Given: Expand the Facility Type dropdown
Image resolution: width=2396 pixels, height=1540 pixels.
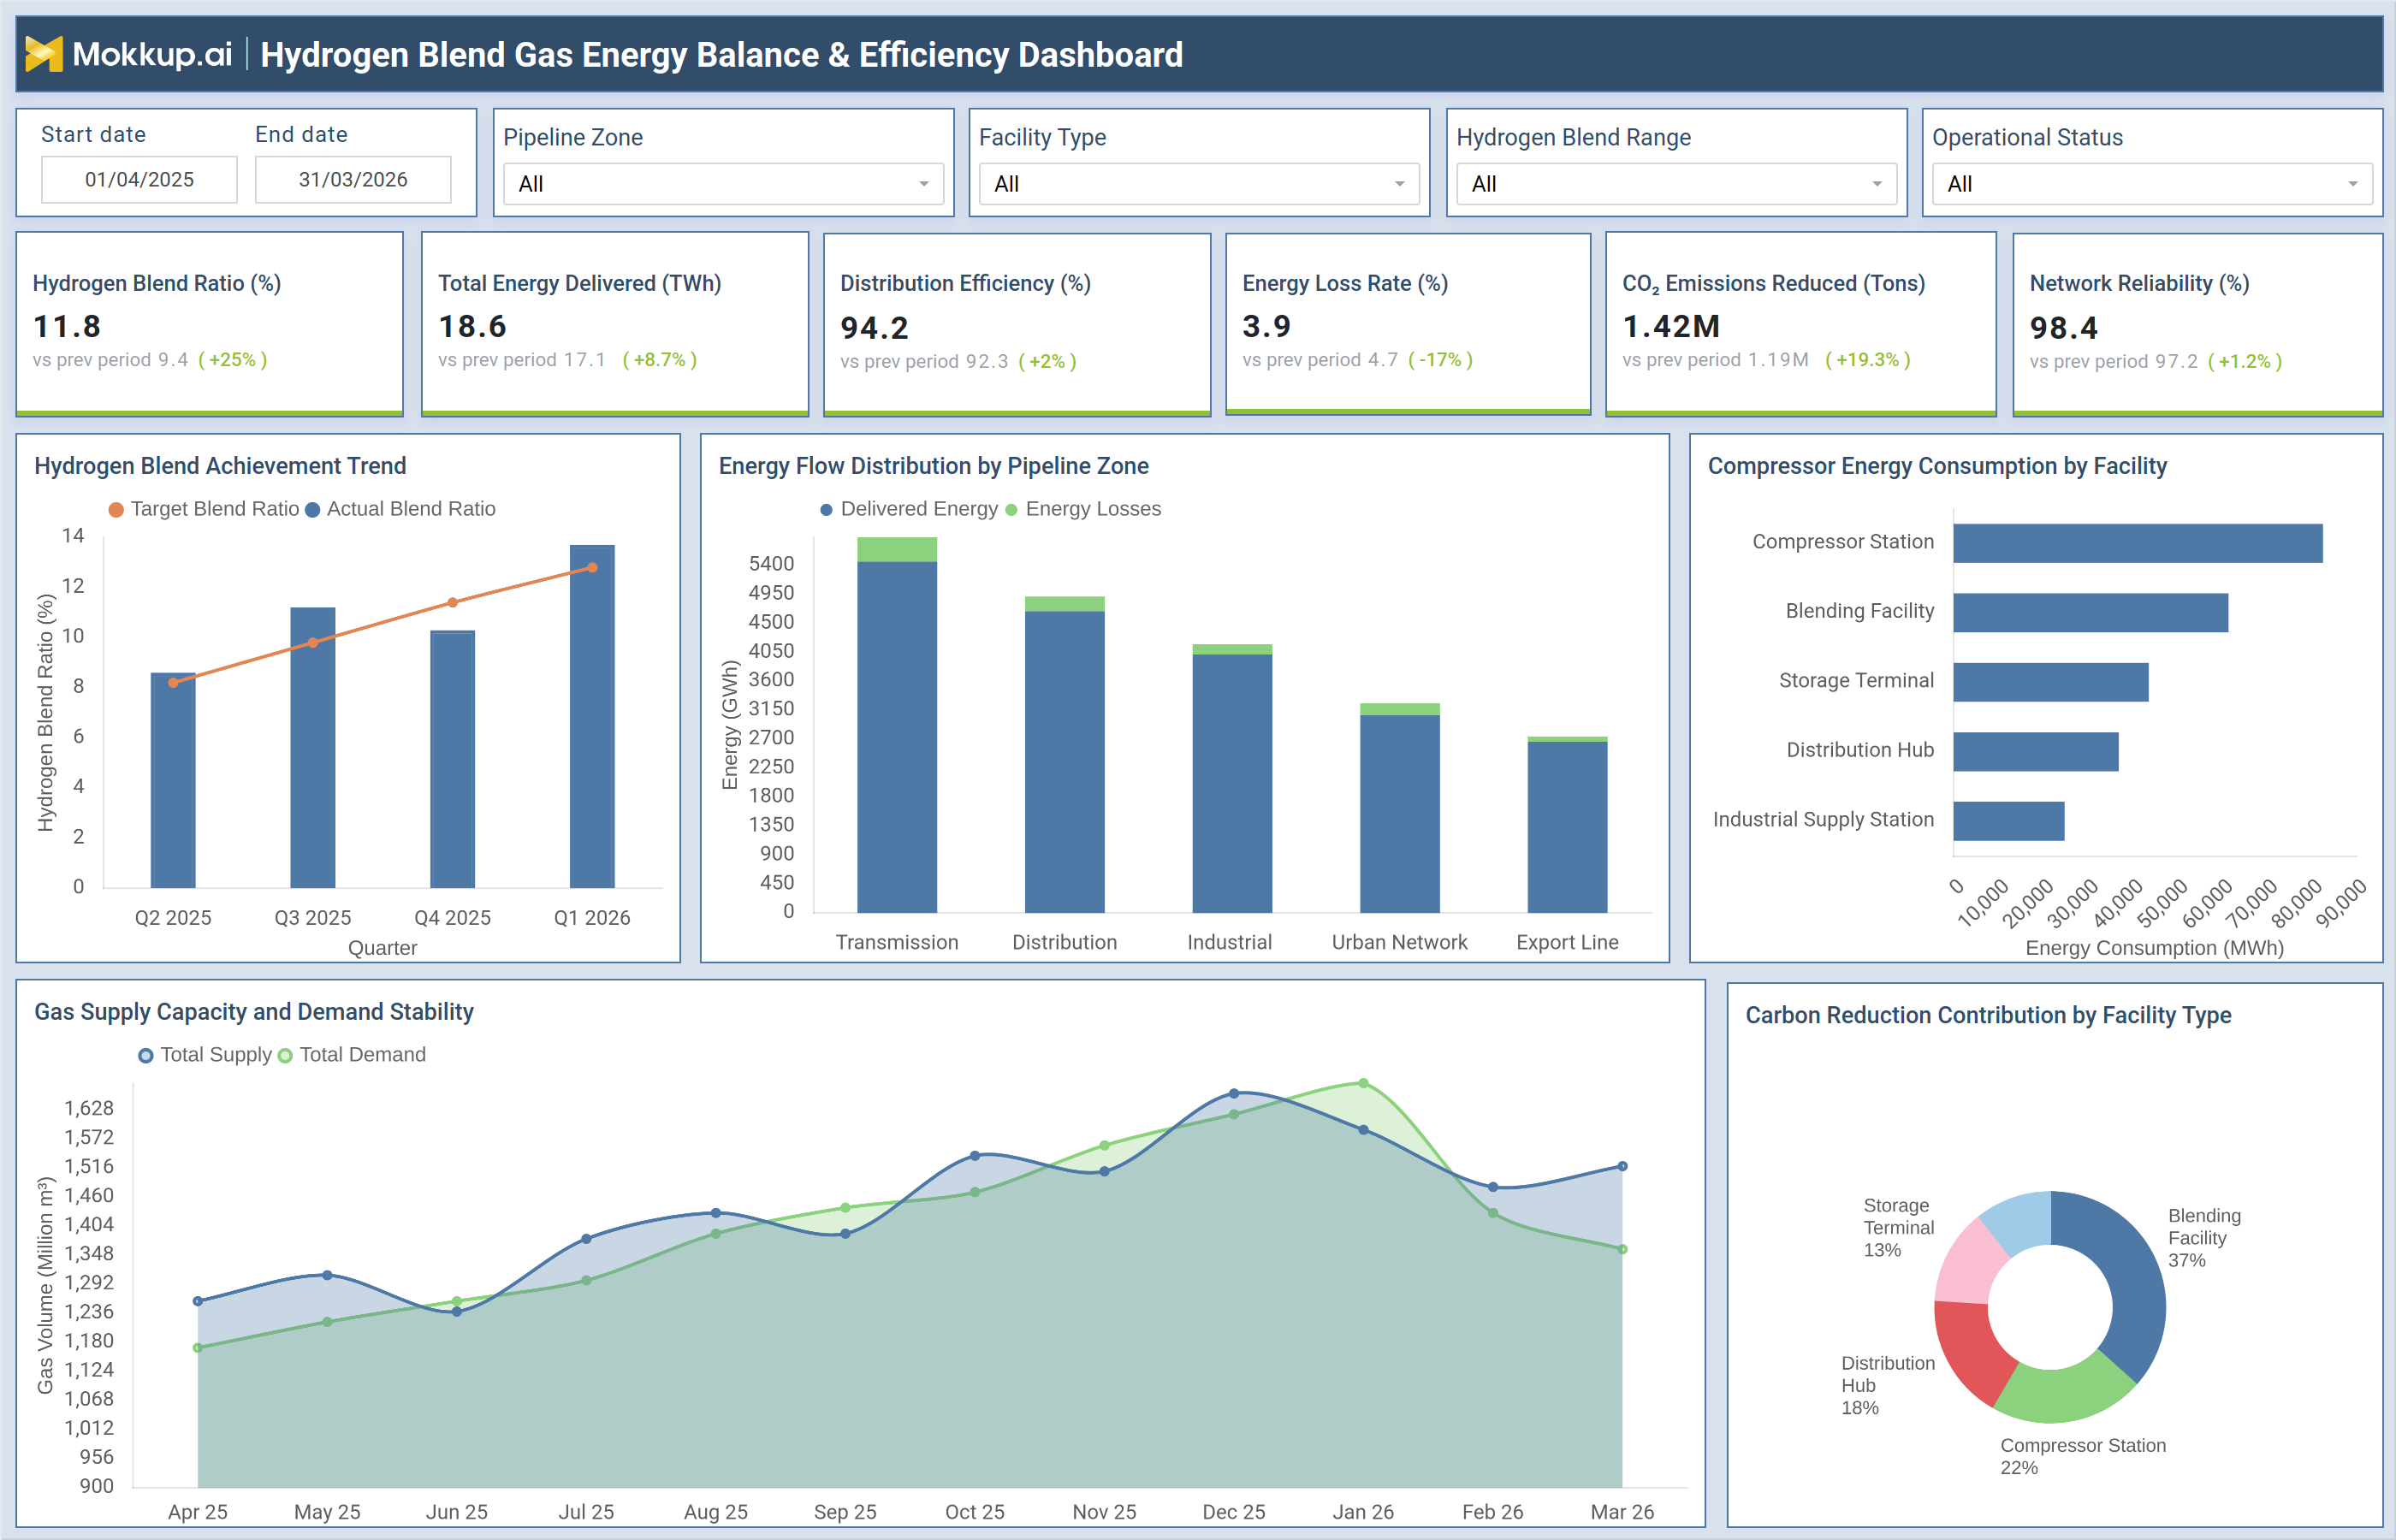Looking at the screenshot, I should point(1199,184).
